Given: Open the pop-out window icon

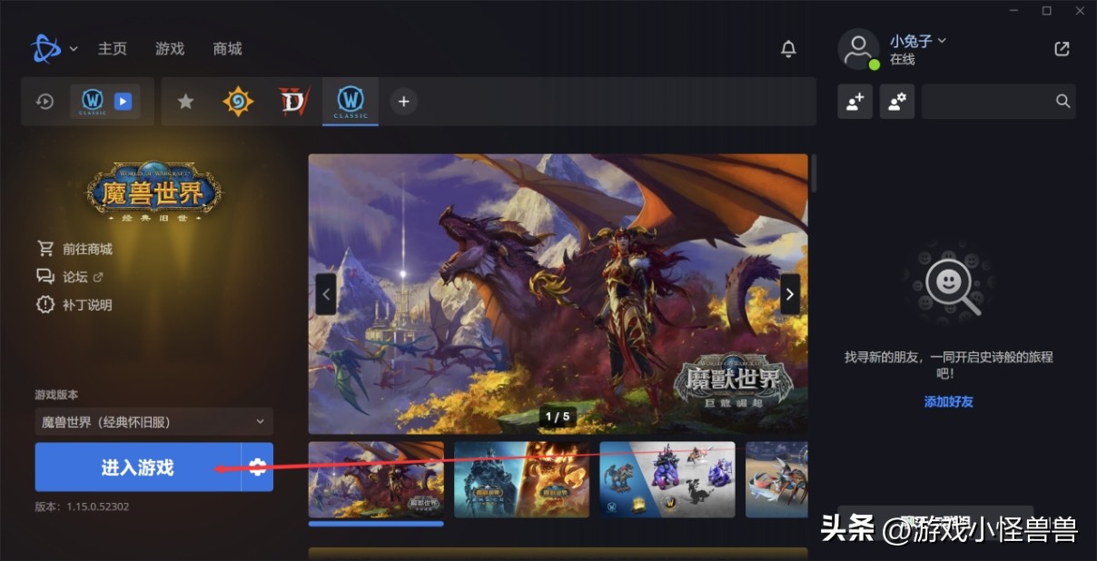Looking at the screenshot, I should 1062,49.
